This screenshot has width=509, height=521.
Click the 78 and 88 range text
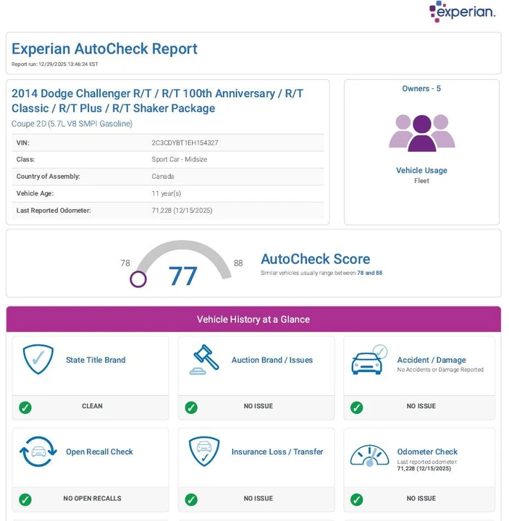pos(370,273)
